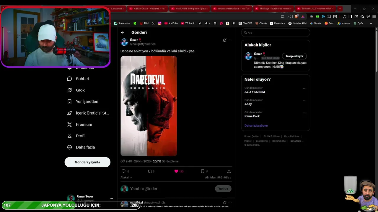This screenshot has height=212, width=378.
Task: Open the Suno bookmark
Action: pos(329,23)
